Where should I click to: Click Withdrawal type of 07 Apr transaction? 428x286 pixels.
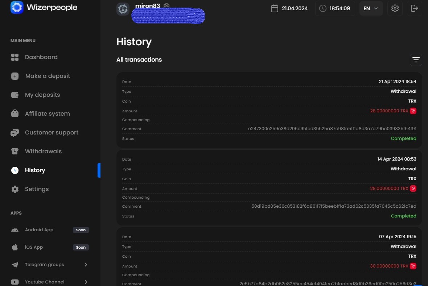(x=403, y=246)
